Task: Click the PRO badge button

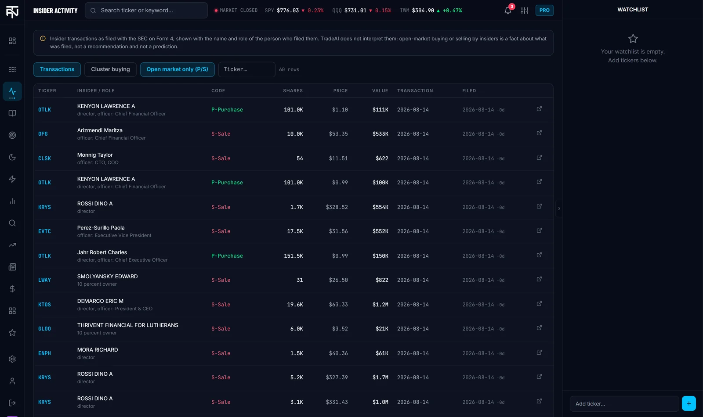Action: pos(544,10)
